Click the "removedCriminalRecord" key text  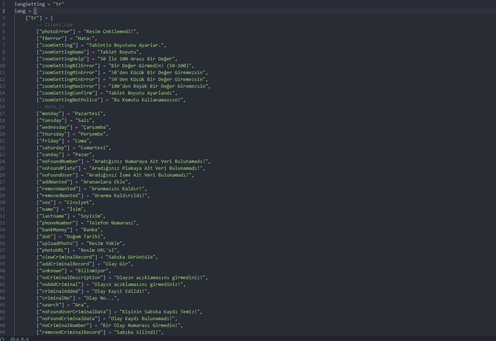pyautogui.click(x=71, y=332)
